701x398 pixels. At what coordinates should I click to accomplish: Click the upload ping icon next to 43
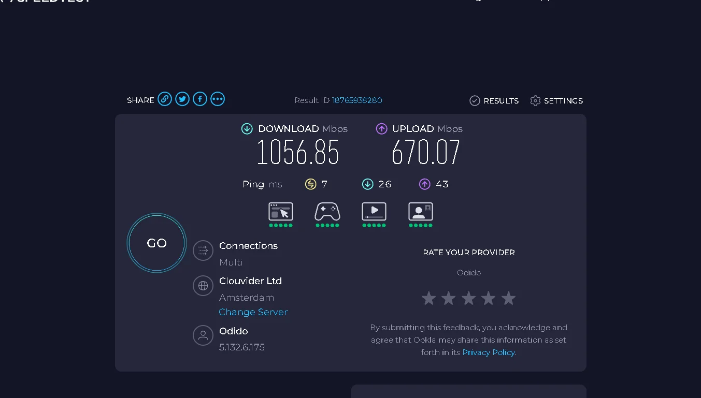(425, 184)
